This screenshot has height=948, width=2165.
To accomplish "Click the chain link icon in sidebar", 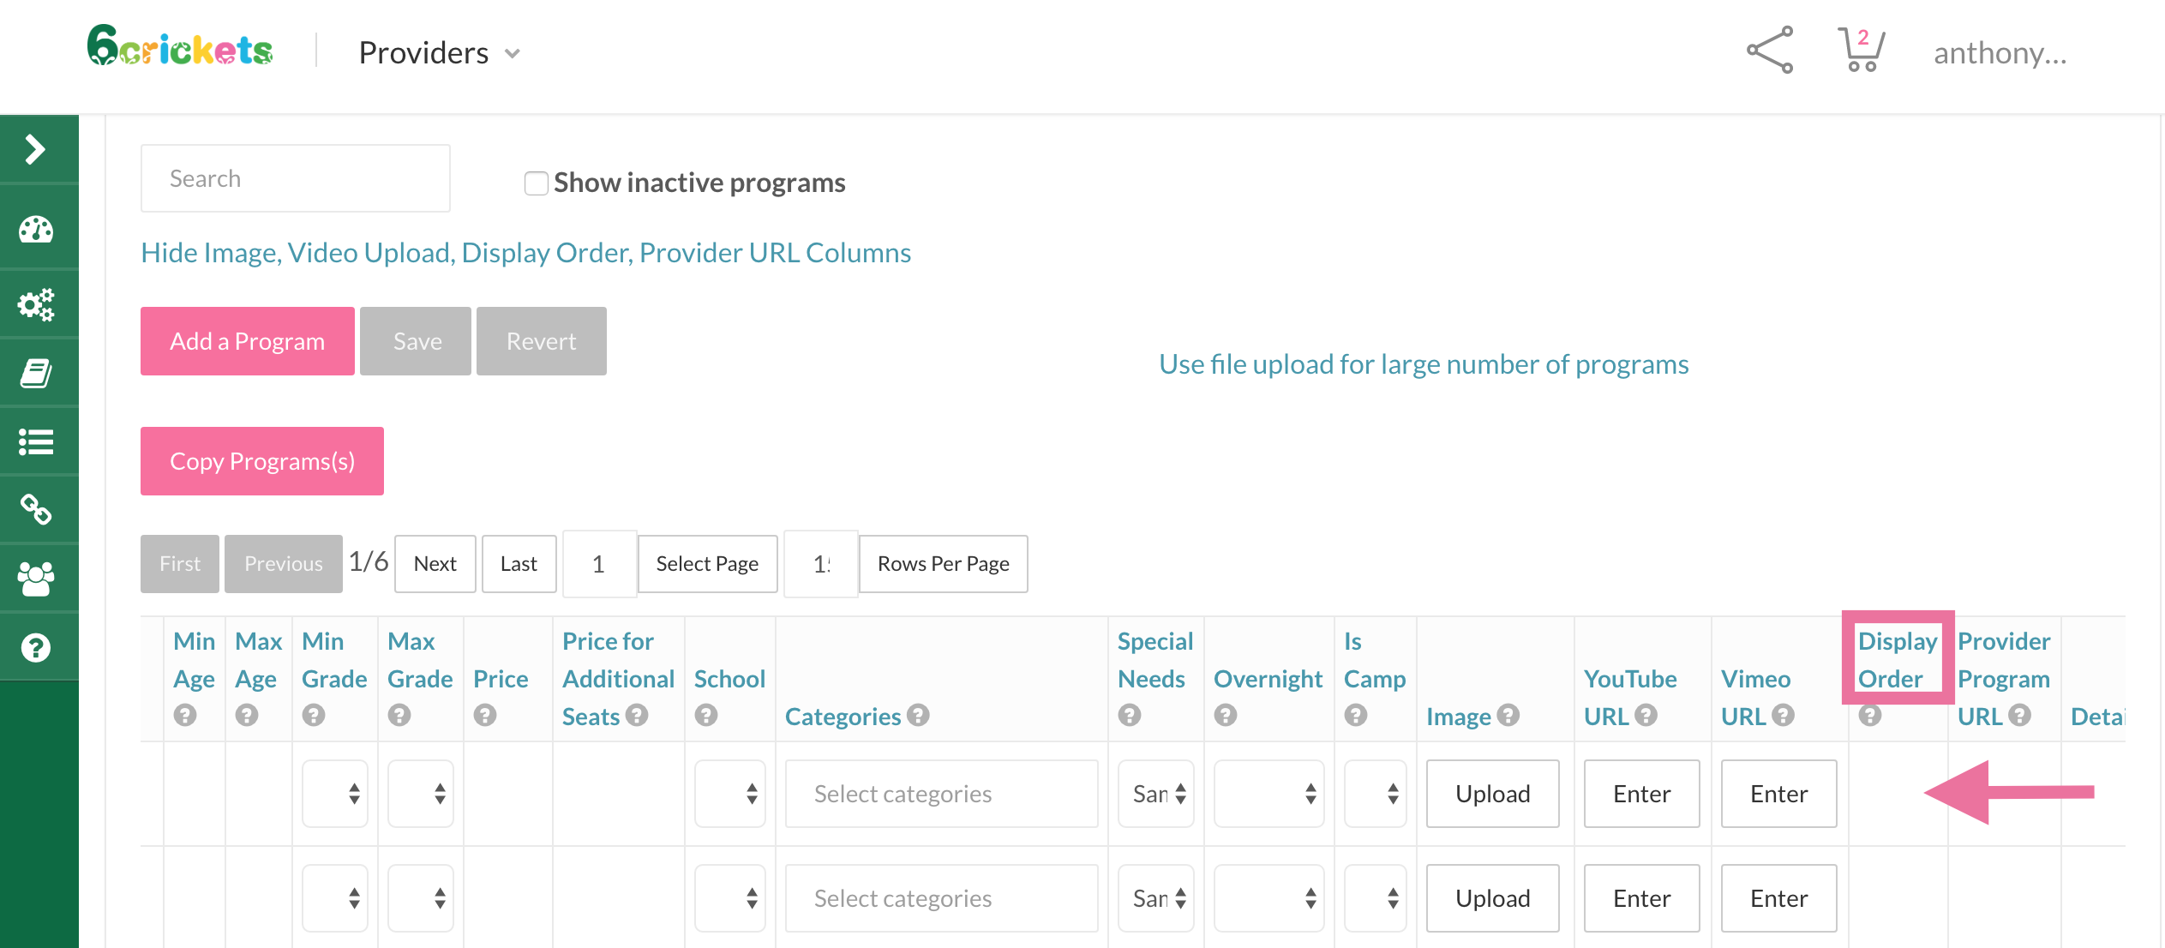I will (36, 509).
